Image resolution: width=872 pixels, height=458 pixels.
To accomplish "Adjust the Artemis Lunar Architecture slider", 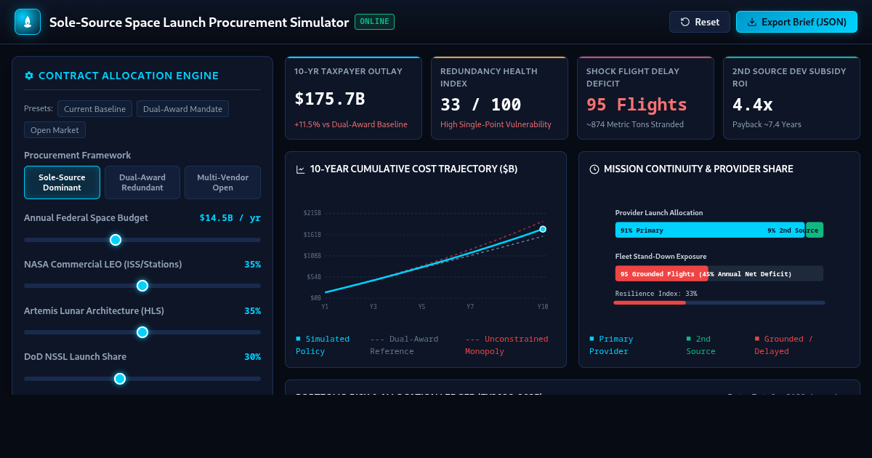I will (142, 332).
